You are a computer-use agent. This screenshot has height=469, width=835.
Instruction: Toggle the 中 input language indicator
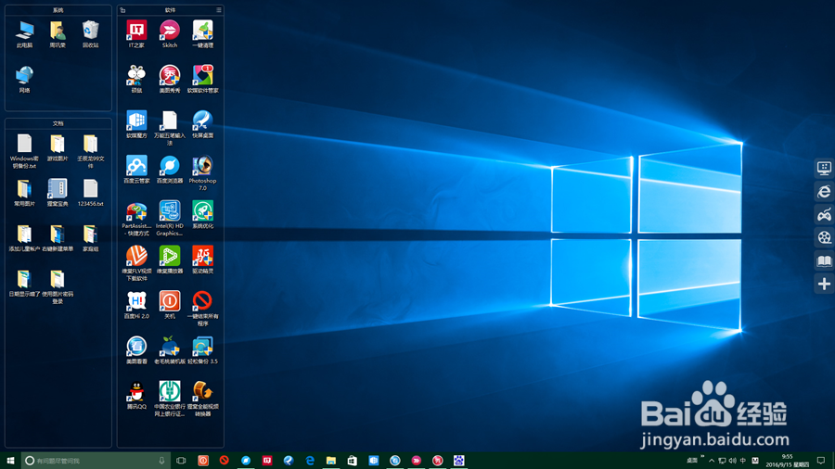[x=743, y=461]
